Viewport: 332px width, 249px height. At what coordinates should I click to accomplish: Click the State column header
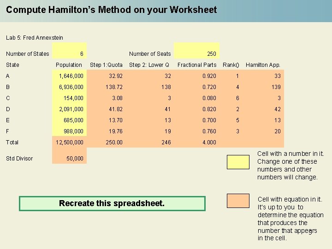tap(12, 65)
